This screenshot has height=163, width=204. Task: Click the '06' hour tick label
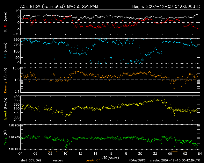[x=35, y=154]
